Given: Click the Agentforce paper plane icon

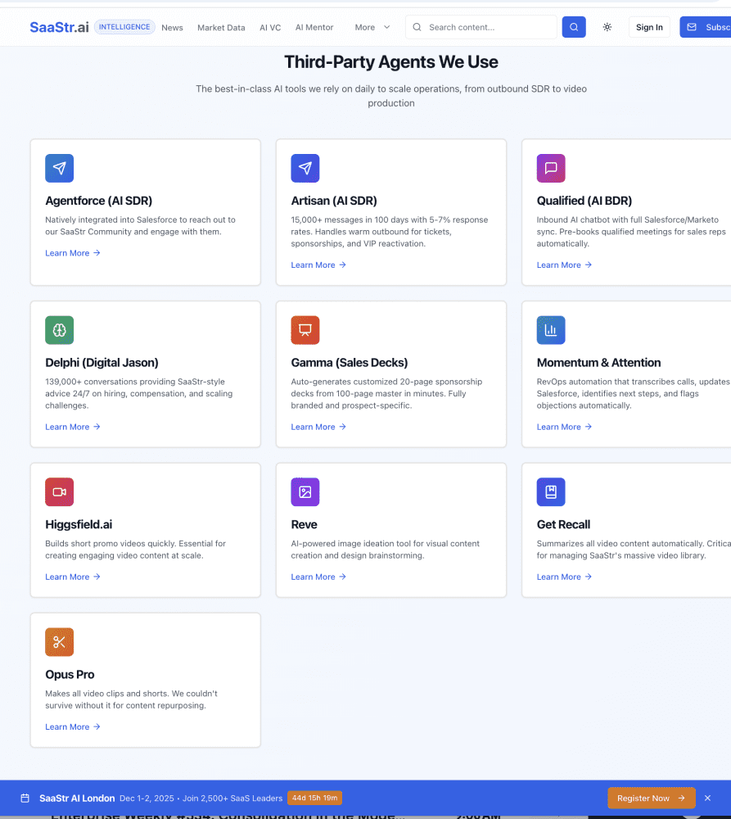Looking at the screenshot, I should 60,168.
